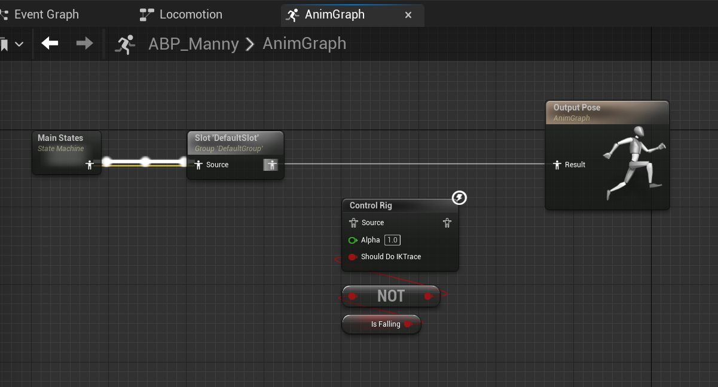718x387 pixels.
Task: Edit the Alpha value field 1.0
Action: click(392, 240)
